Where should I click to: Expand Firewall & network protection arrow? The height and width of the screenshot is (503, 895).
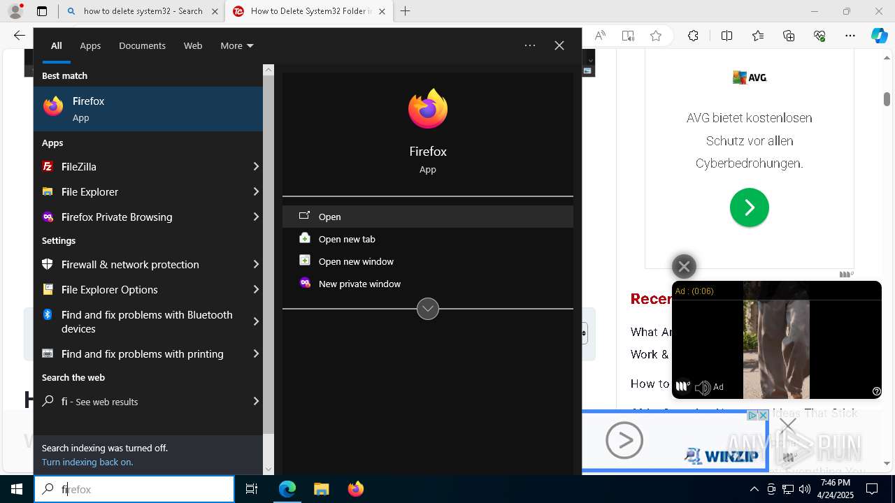[x=255, y=264]
